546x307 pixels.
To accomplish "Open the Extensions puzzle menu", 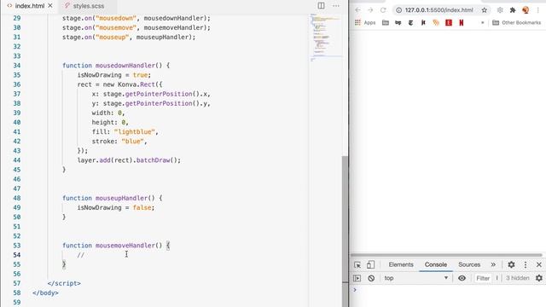I will click(513, 10).
